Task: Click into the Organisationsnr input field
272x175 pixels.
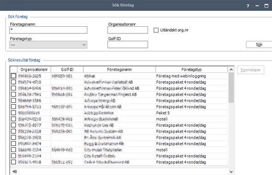Action: (128, 30)
